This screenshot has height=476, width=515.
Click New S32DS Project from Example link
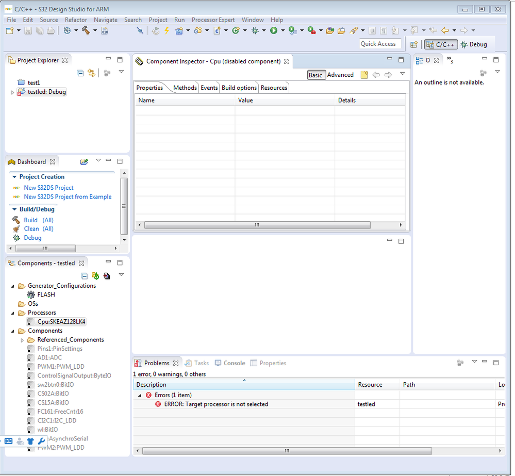click(68, 197)
